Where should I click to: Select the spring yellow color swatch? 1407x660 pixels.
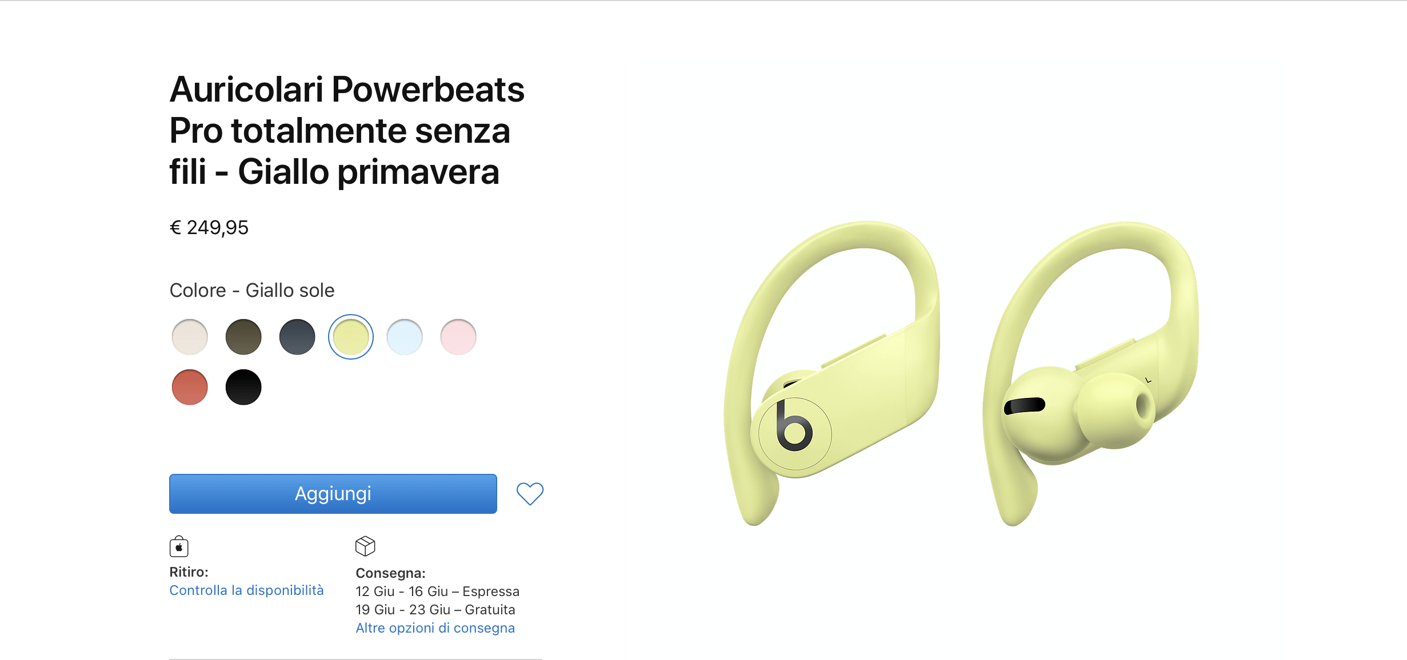351,337
